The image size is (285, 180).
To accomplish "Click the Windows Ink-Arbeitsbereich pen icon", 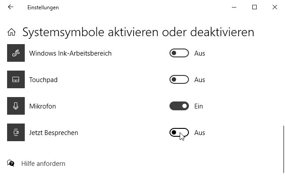I will click(16, 53).
